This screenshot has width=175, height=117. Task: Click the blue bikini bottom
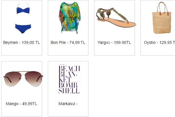tap(23, 29)
